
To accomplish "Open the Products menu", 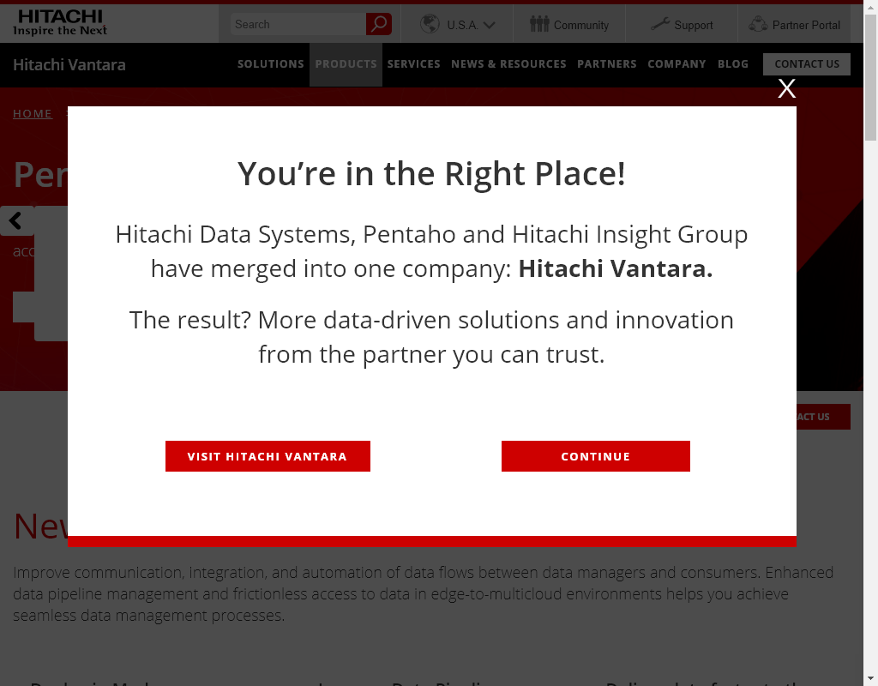I will click(x=346, y=64).
